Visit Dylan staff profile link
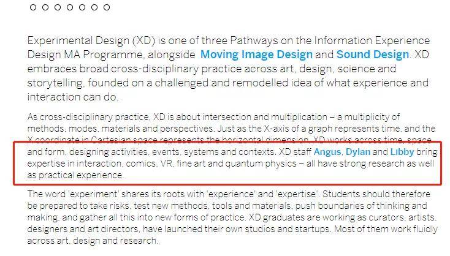Image resolution: width=450 pixels, height=256 pixels. [358, 152]
